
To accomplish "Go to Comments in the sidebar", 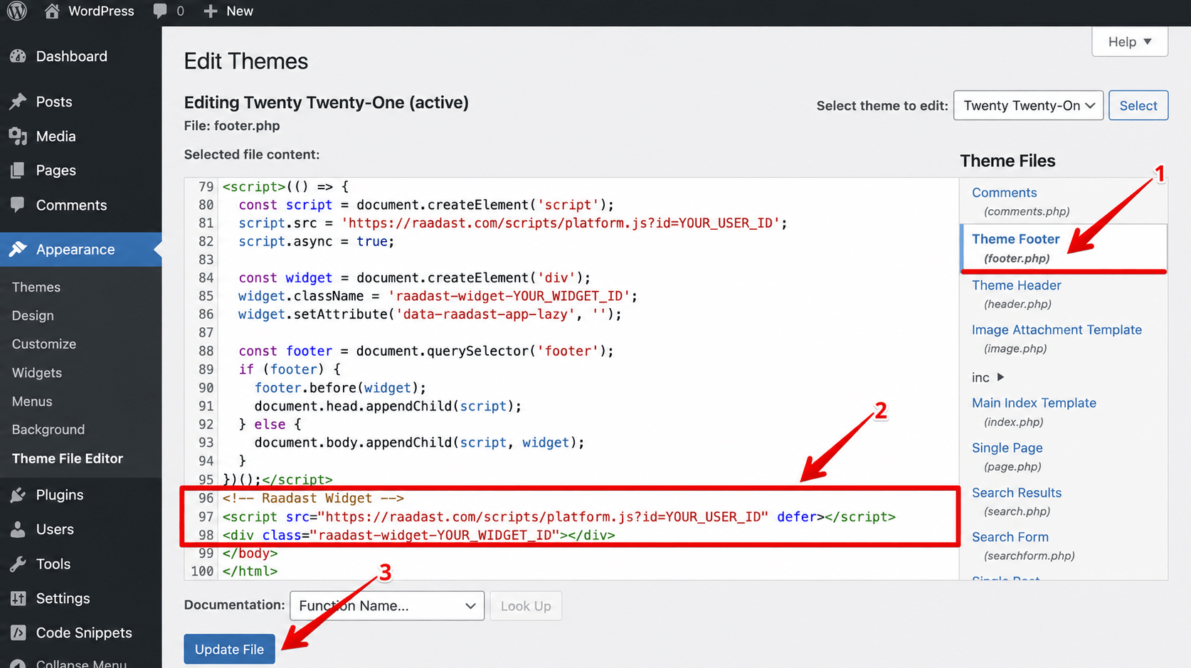I will (71, 205).
